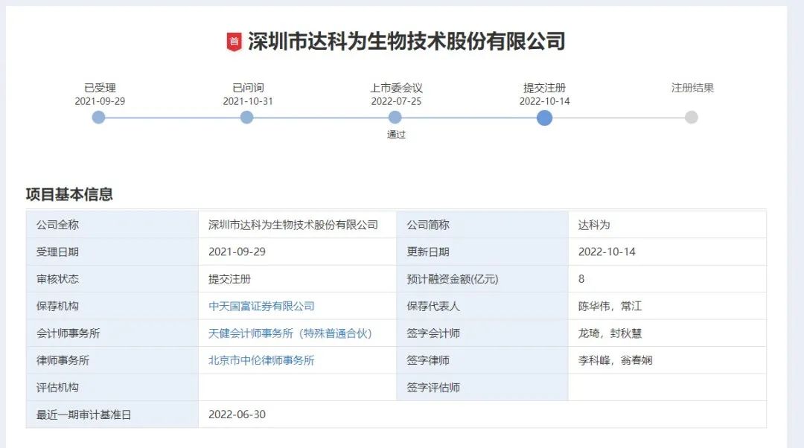Click the 项目基本信息 section heading
The image size is (804, 448).
69,195
